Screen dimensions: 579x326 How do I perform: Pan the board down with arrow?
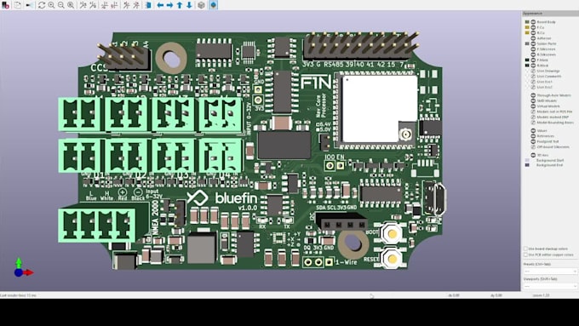tap(189, 5)
